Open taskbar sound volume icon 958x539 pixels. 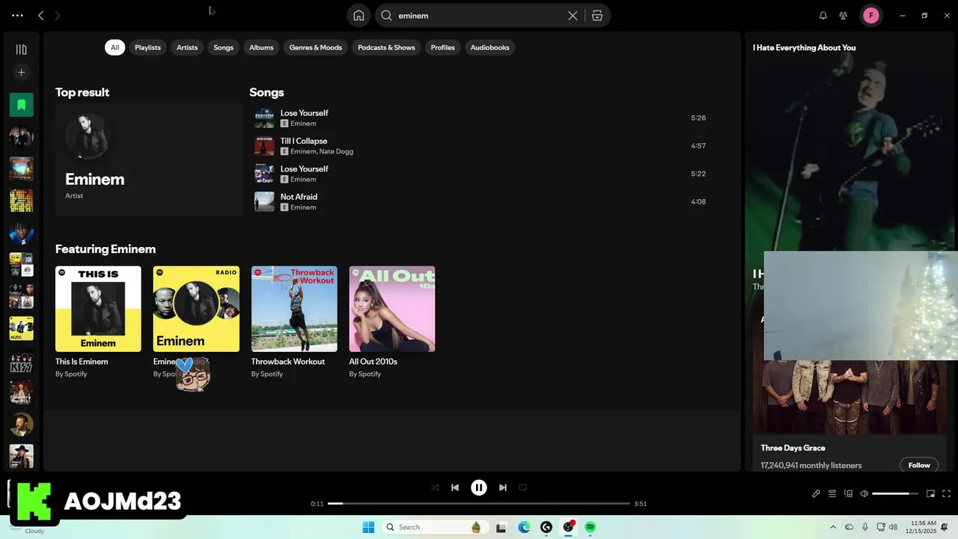(893, 527)
